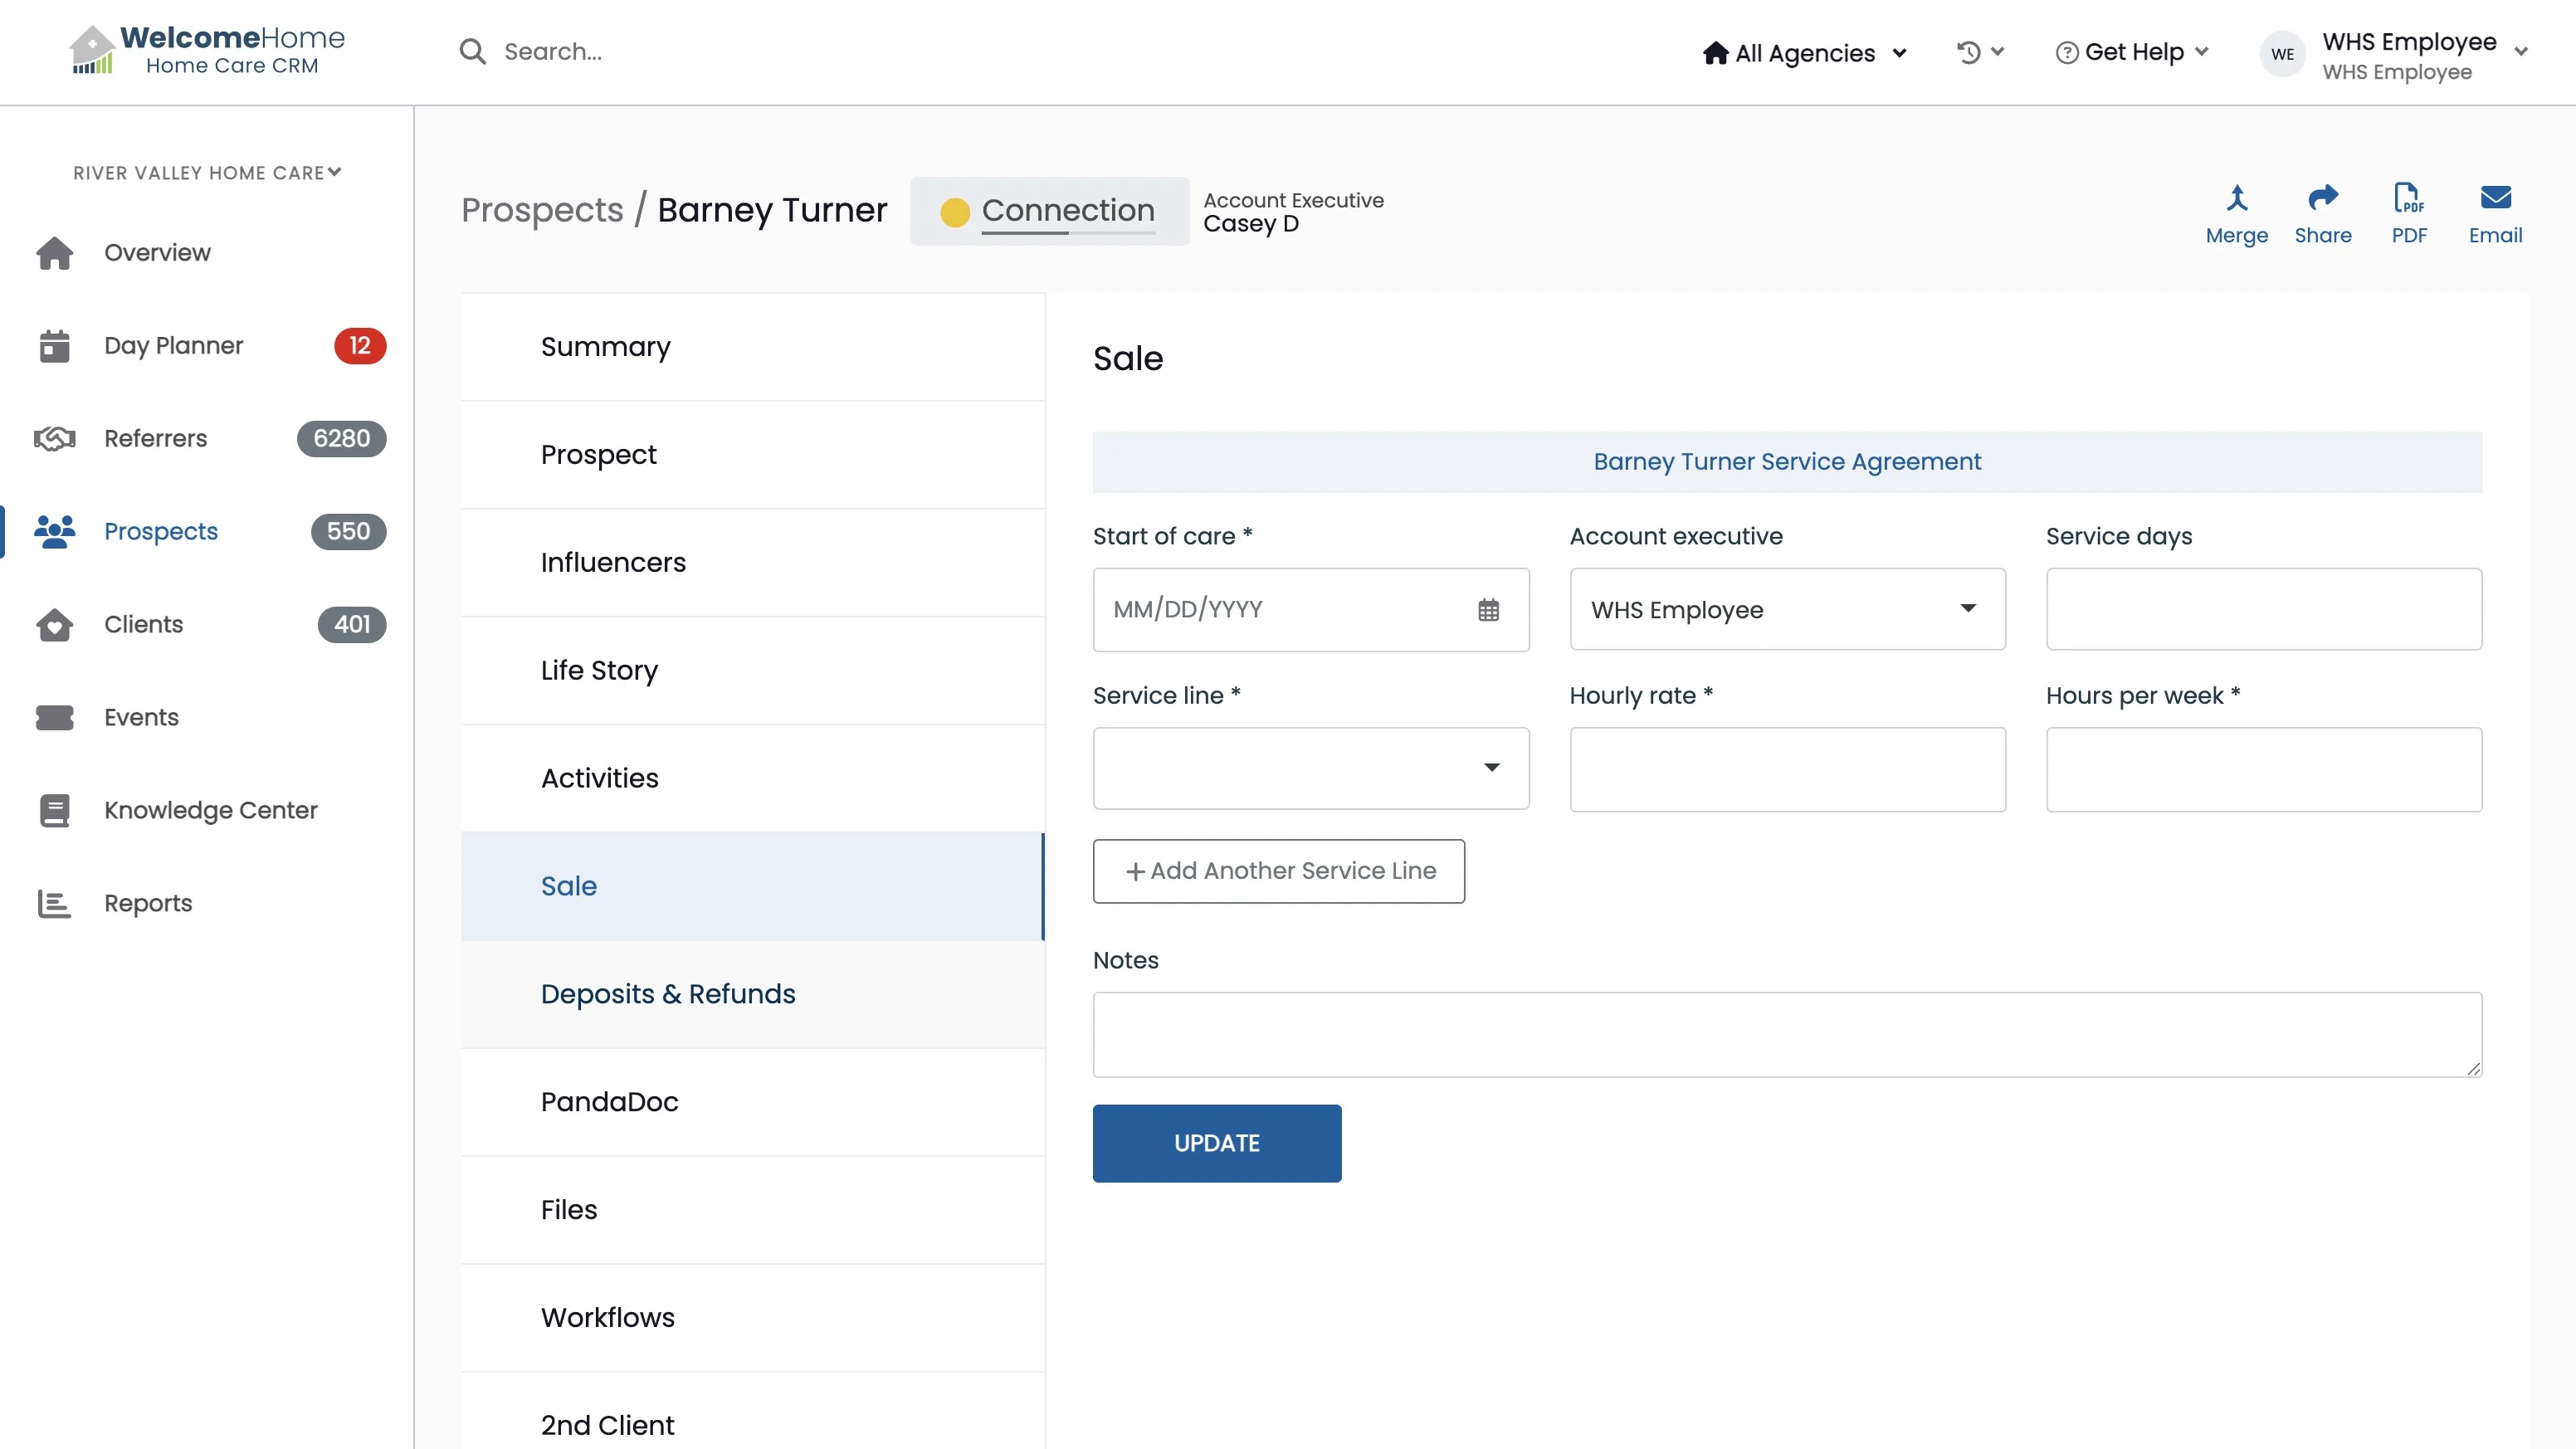Open recent history clock icon

tap(1969, 52)
